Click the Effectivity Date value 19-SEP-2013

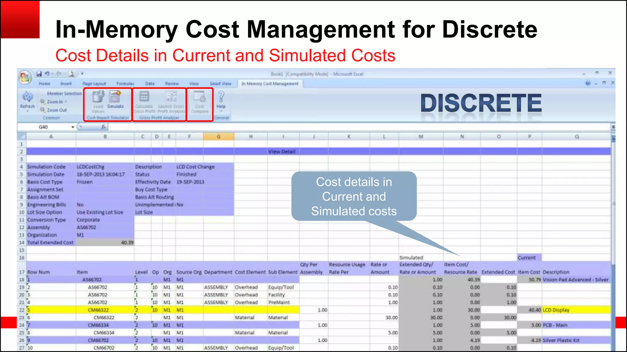(190, 182)
